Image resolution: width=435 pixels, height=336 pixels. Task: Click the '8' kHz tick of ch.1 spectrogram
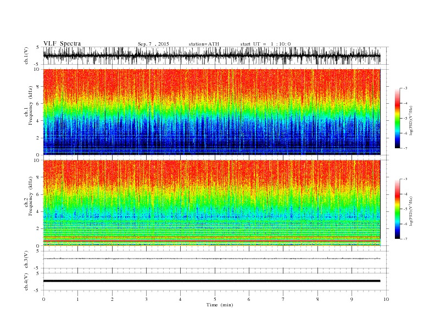[38, 87]
